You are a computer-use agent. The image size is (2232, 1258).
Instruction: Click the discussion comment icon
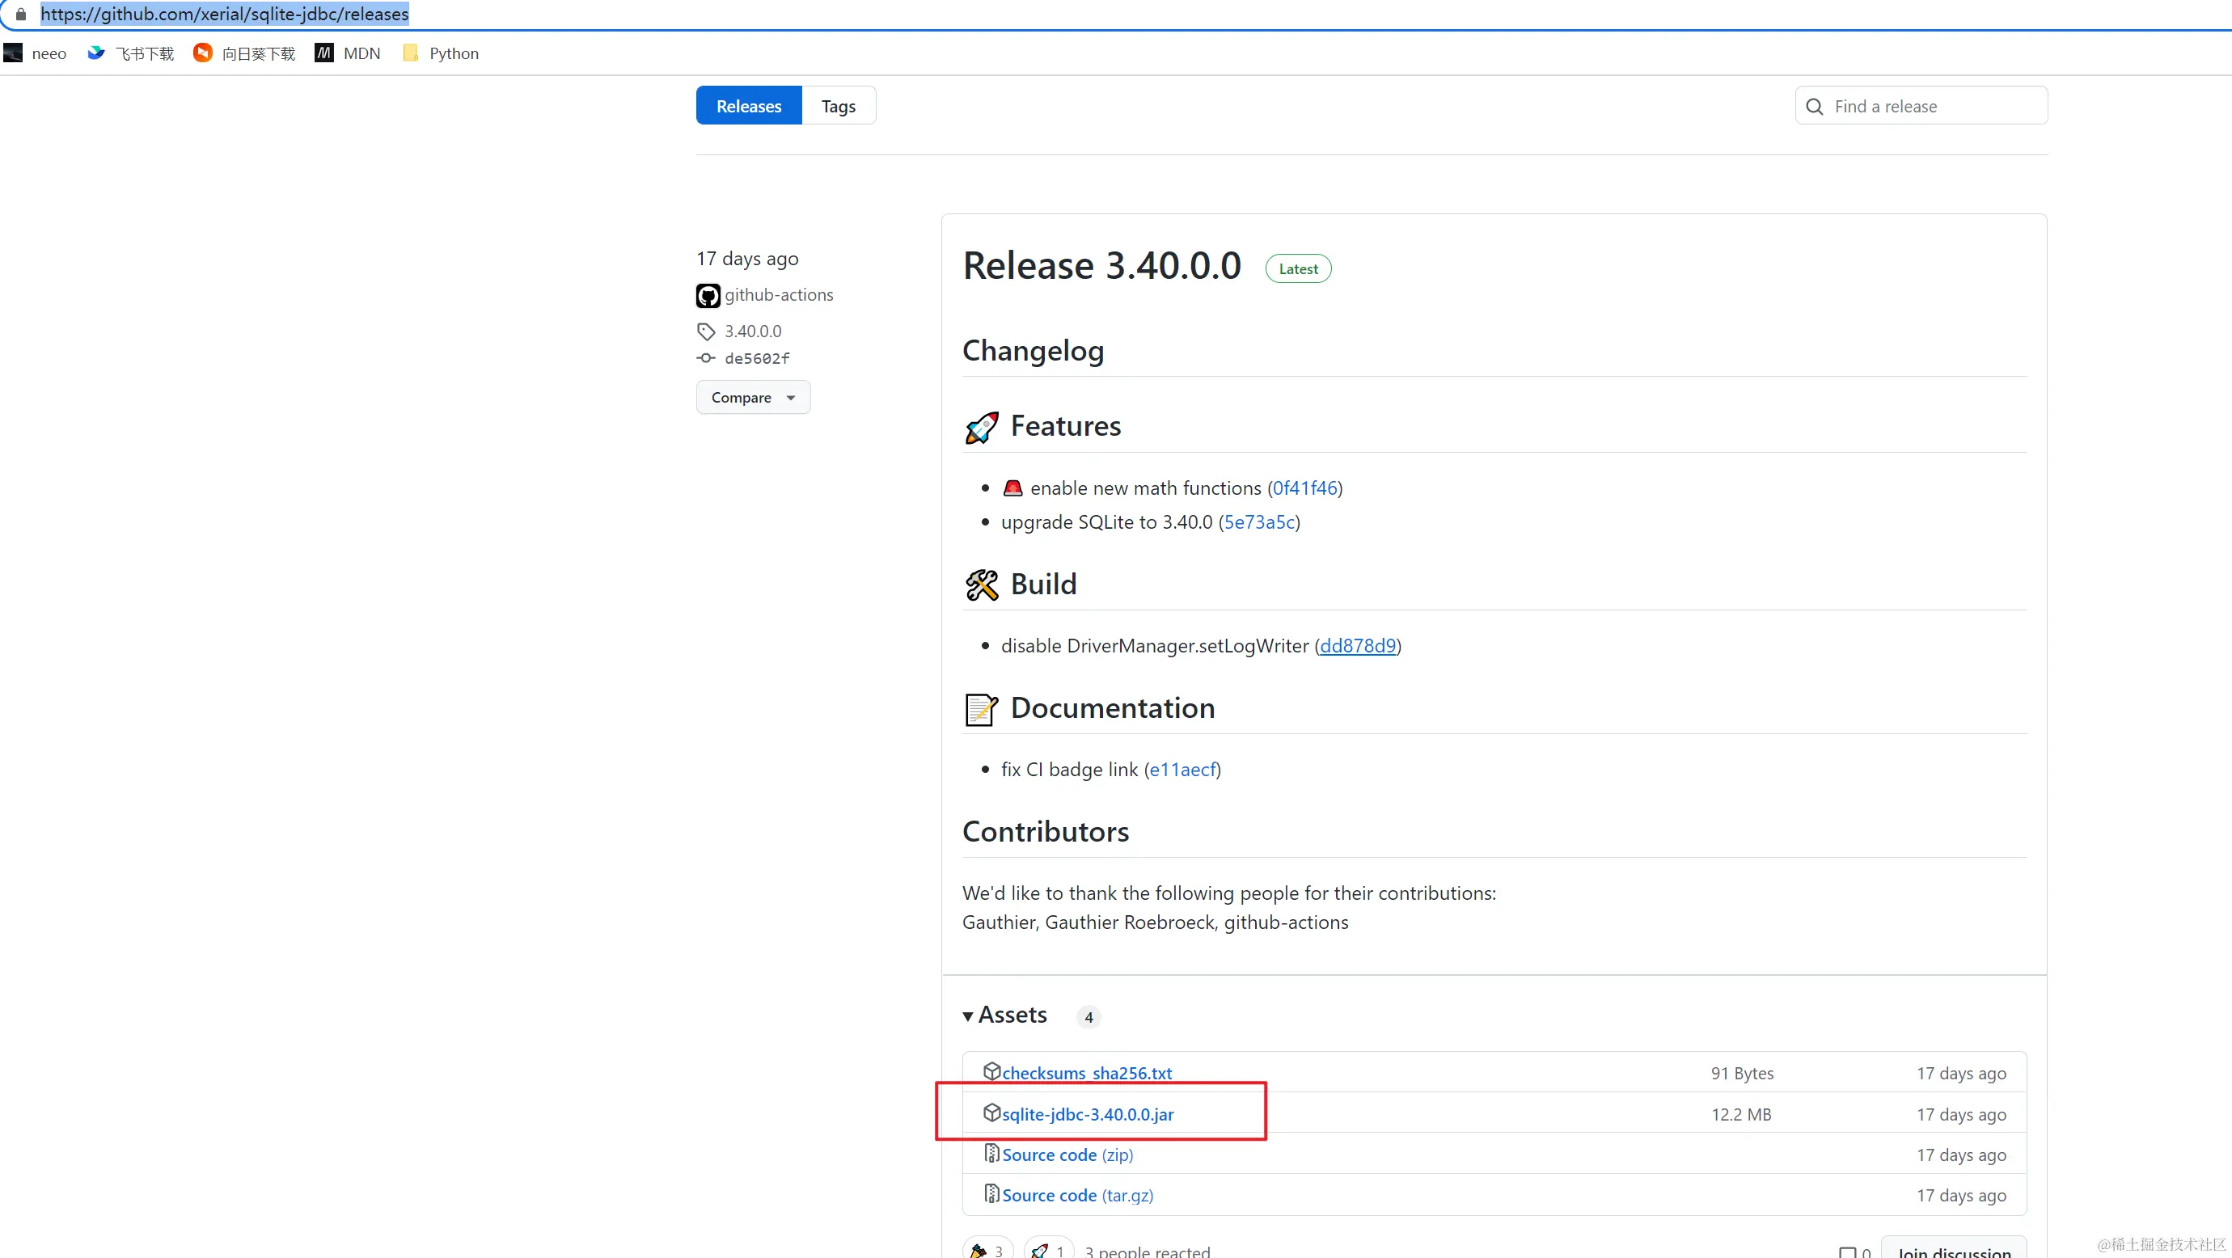tap(1847, 1252)
